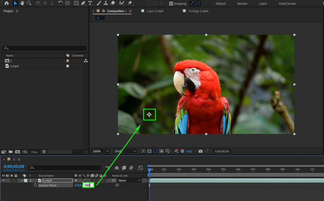Select the Hand tool

point(22,3)
